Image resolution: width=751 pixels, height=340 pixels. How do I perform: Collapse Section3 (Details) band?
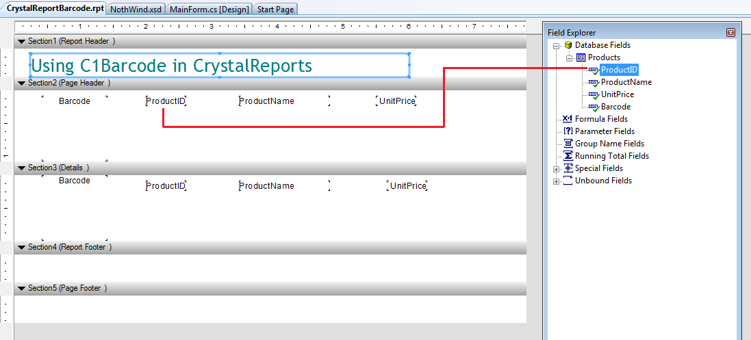[21, 168]
